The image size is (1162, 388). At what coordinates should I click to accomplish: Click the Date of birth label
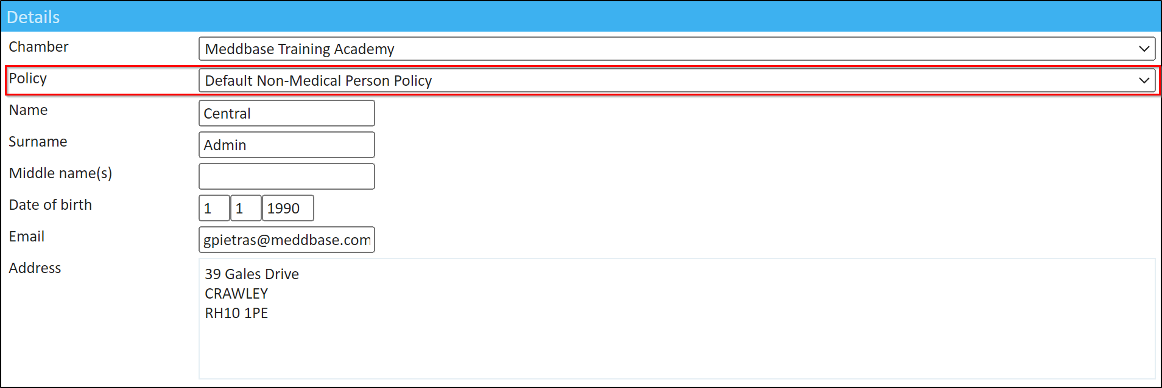[x=51, y=205]
